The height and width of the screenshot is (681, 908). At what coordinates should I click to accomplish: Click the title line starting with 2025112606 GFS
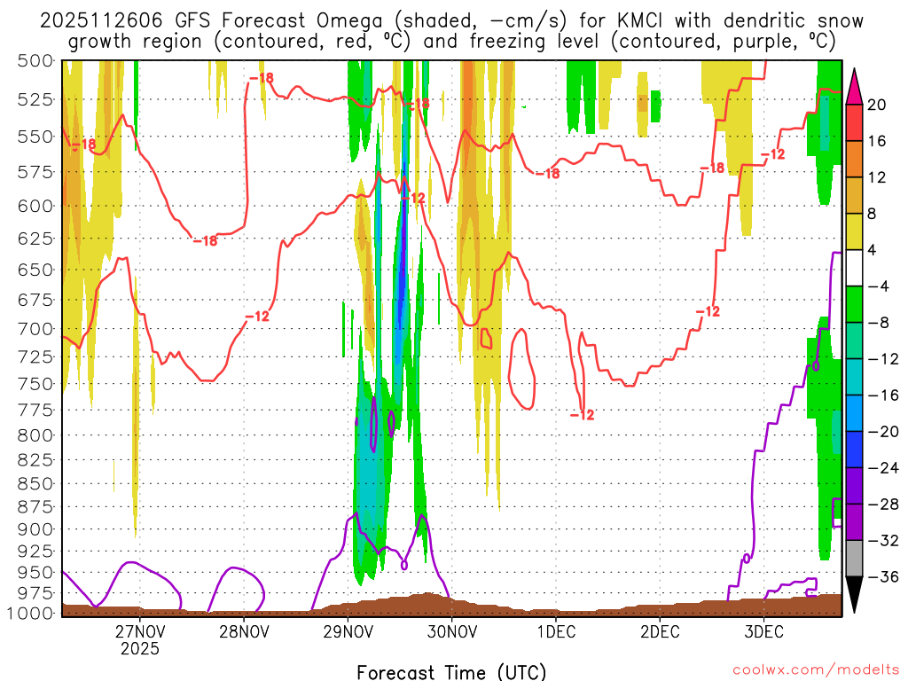(451, 21)
